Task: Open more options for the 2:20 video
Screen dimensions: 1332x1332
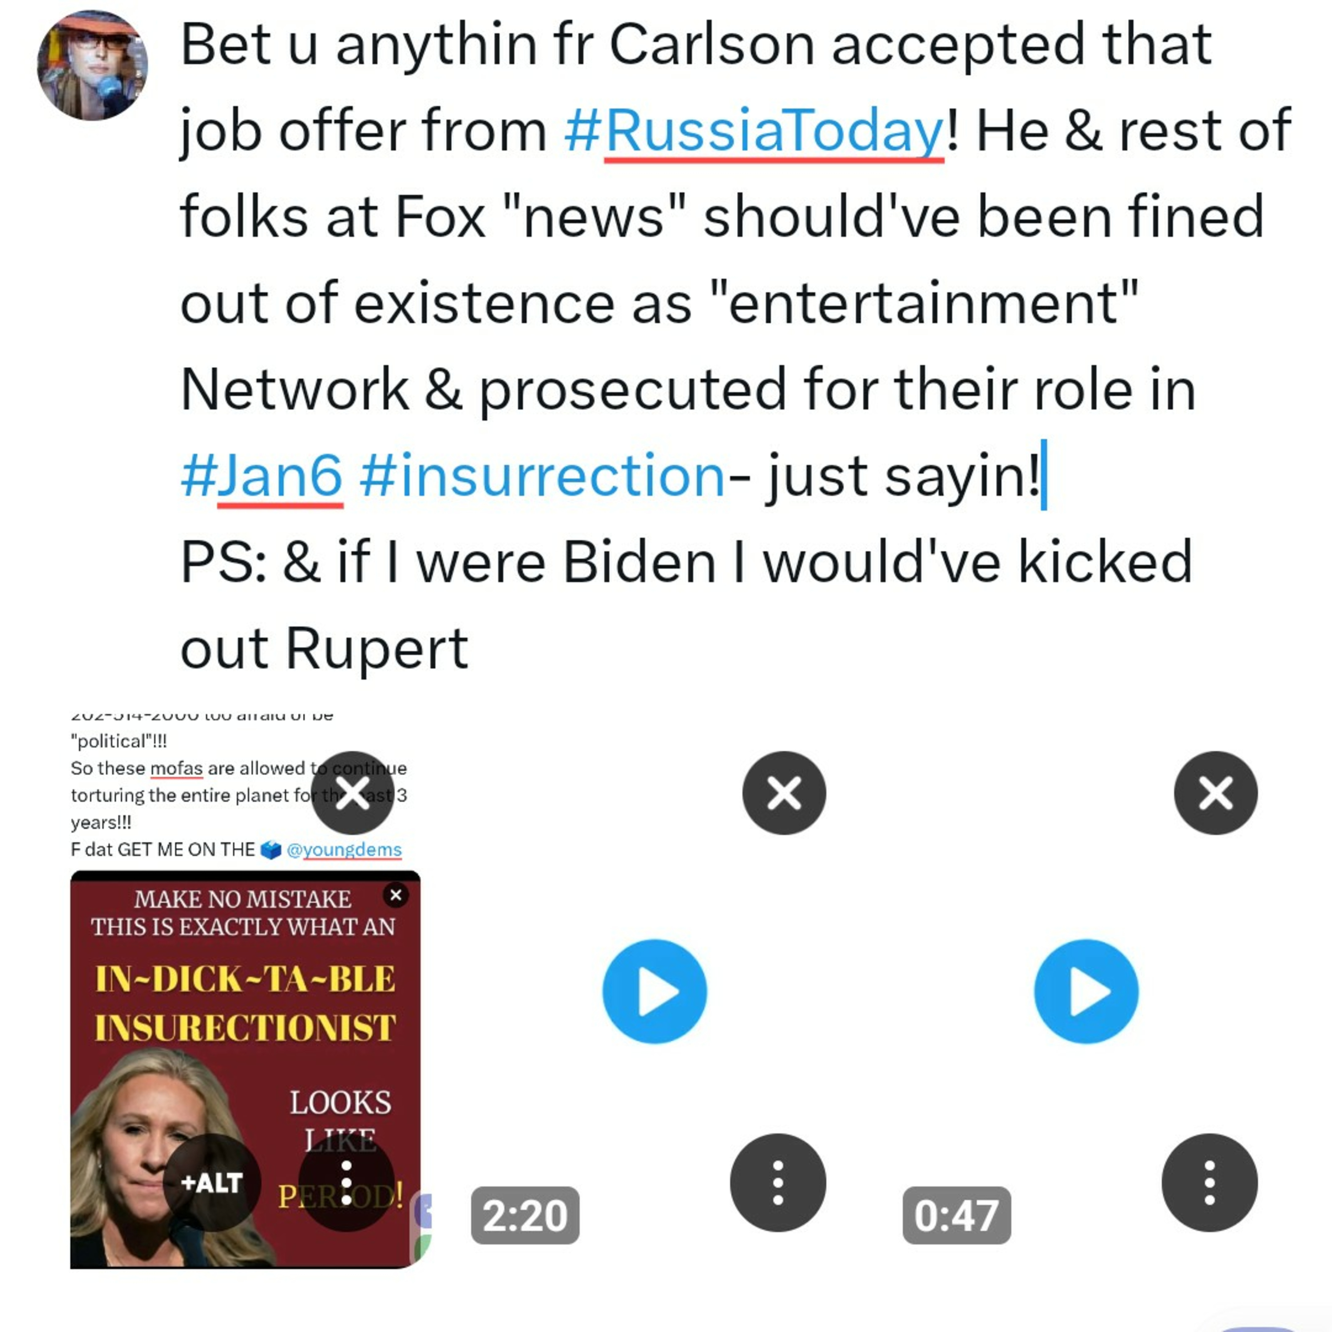Action: tap(778, 1183)
